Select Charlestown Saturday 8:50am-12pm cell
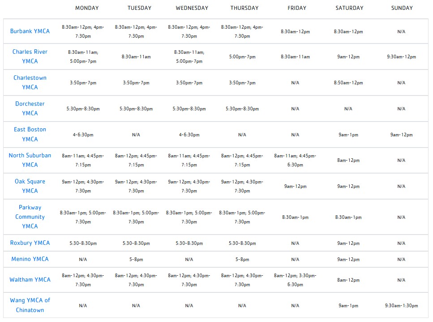This screenshot has width=433, height=322. tap(348, 83)
